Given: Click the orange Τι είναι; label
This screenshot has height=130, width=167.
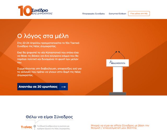Looking at the screenshot, I should click(26, 127).
